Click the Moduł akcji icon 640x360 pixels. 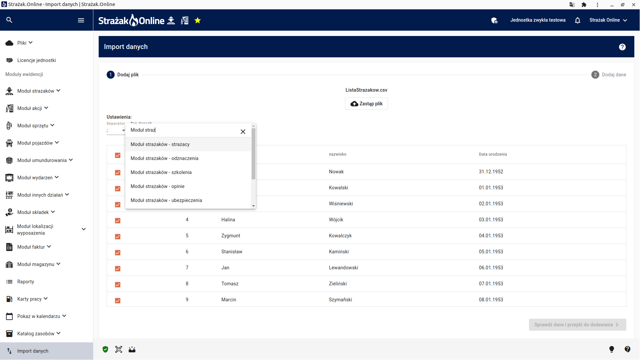tap(9, 108)
